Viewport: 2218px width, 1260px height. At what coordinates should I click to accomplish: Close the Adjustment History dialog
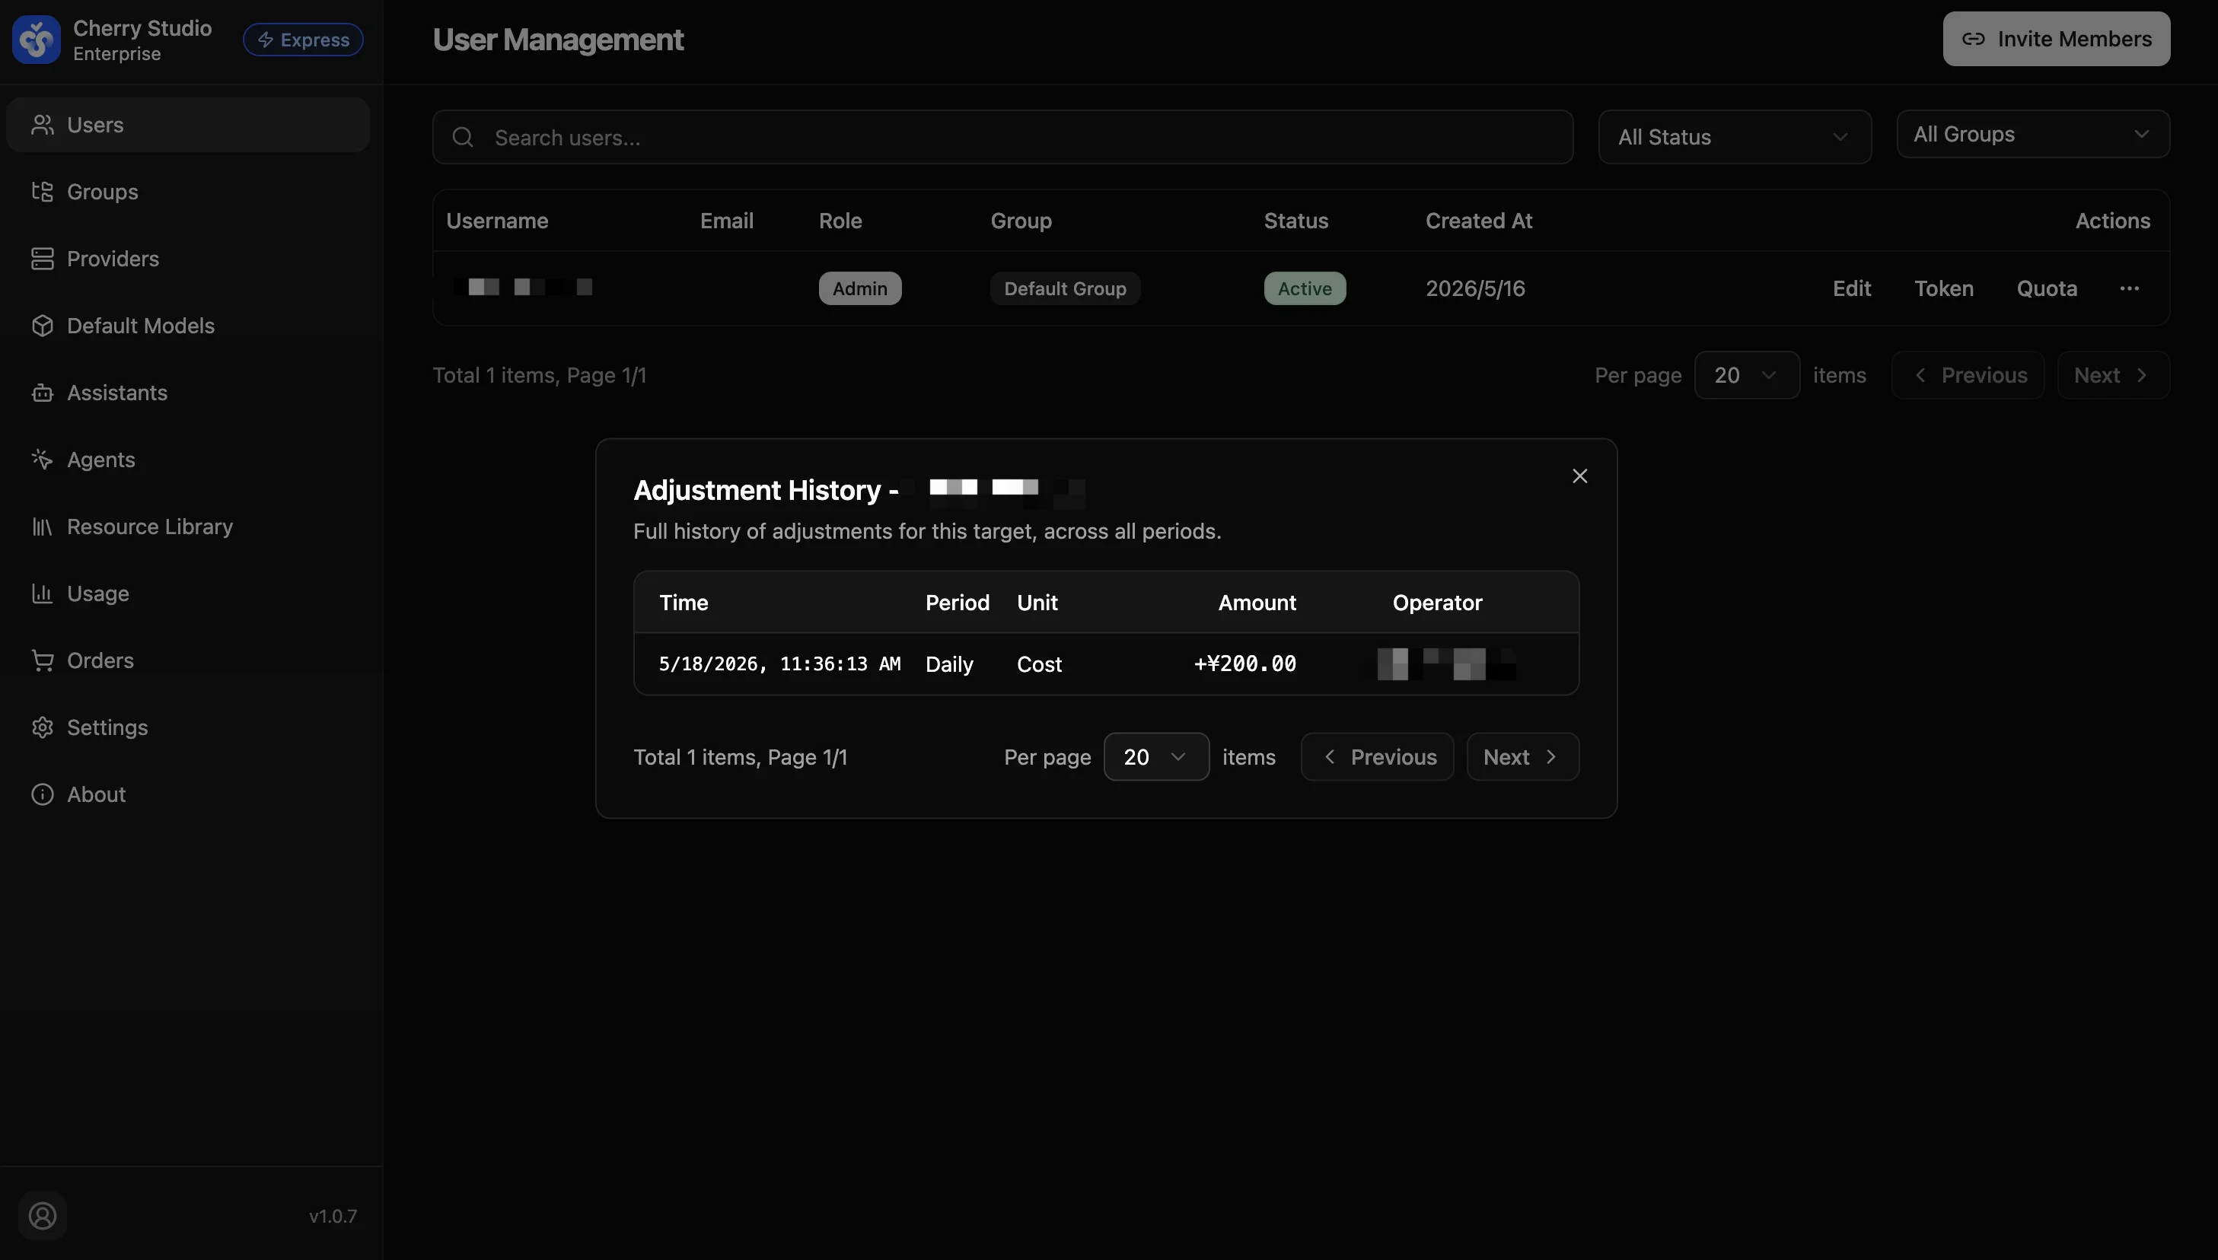coord(1580,476)
